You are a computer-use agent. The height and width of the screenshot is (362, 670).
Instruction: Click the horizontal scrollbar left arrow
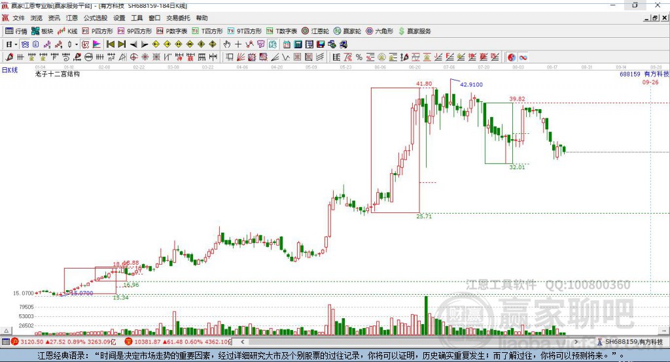click(242, 342)
